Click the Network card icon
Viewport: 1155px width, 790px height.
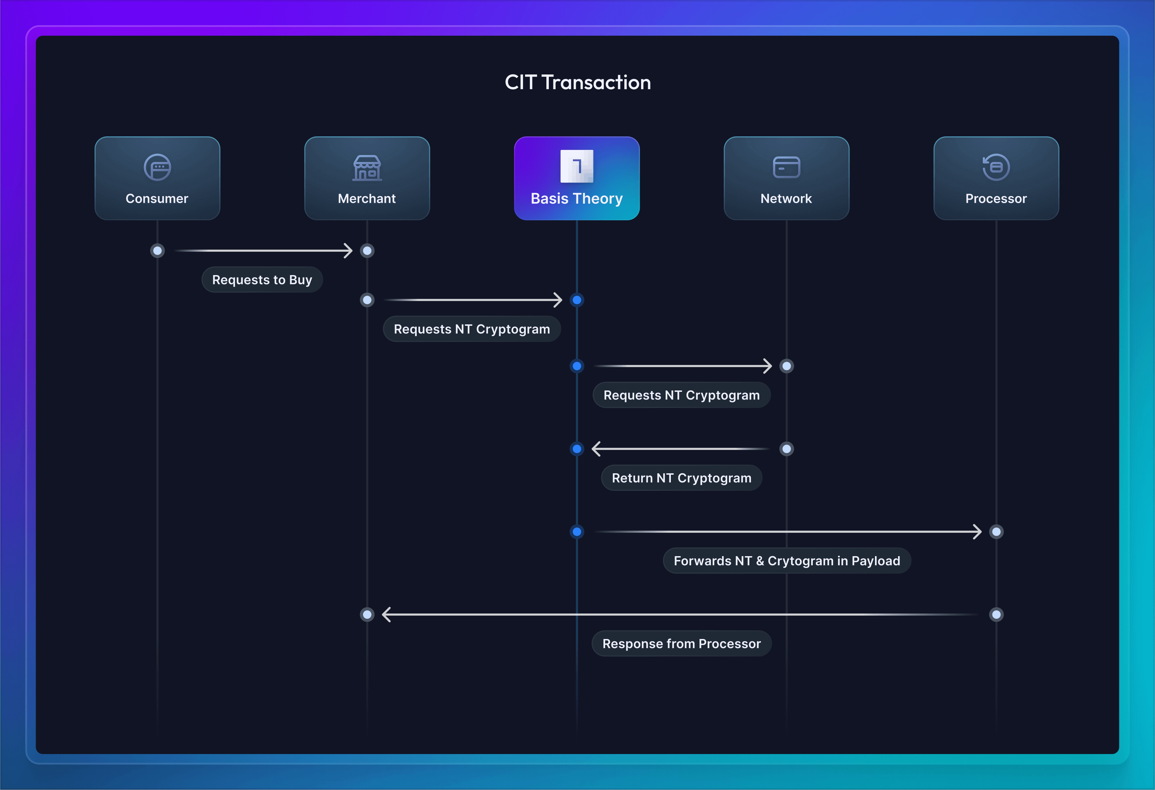click(785, 168)
